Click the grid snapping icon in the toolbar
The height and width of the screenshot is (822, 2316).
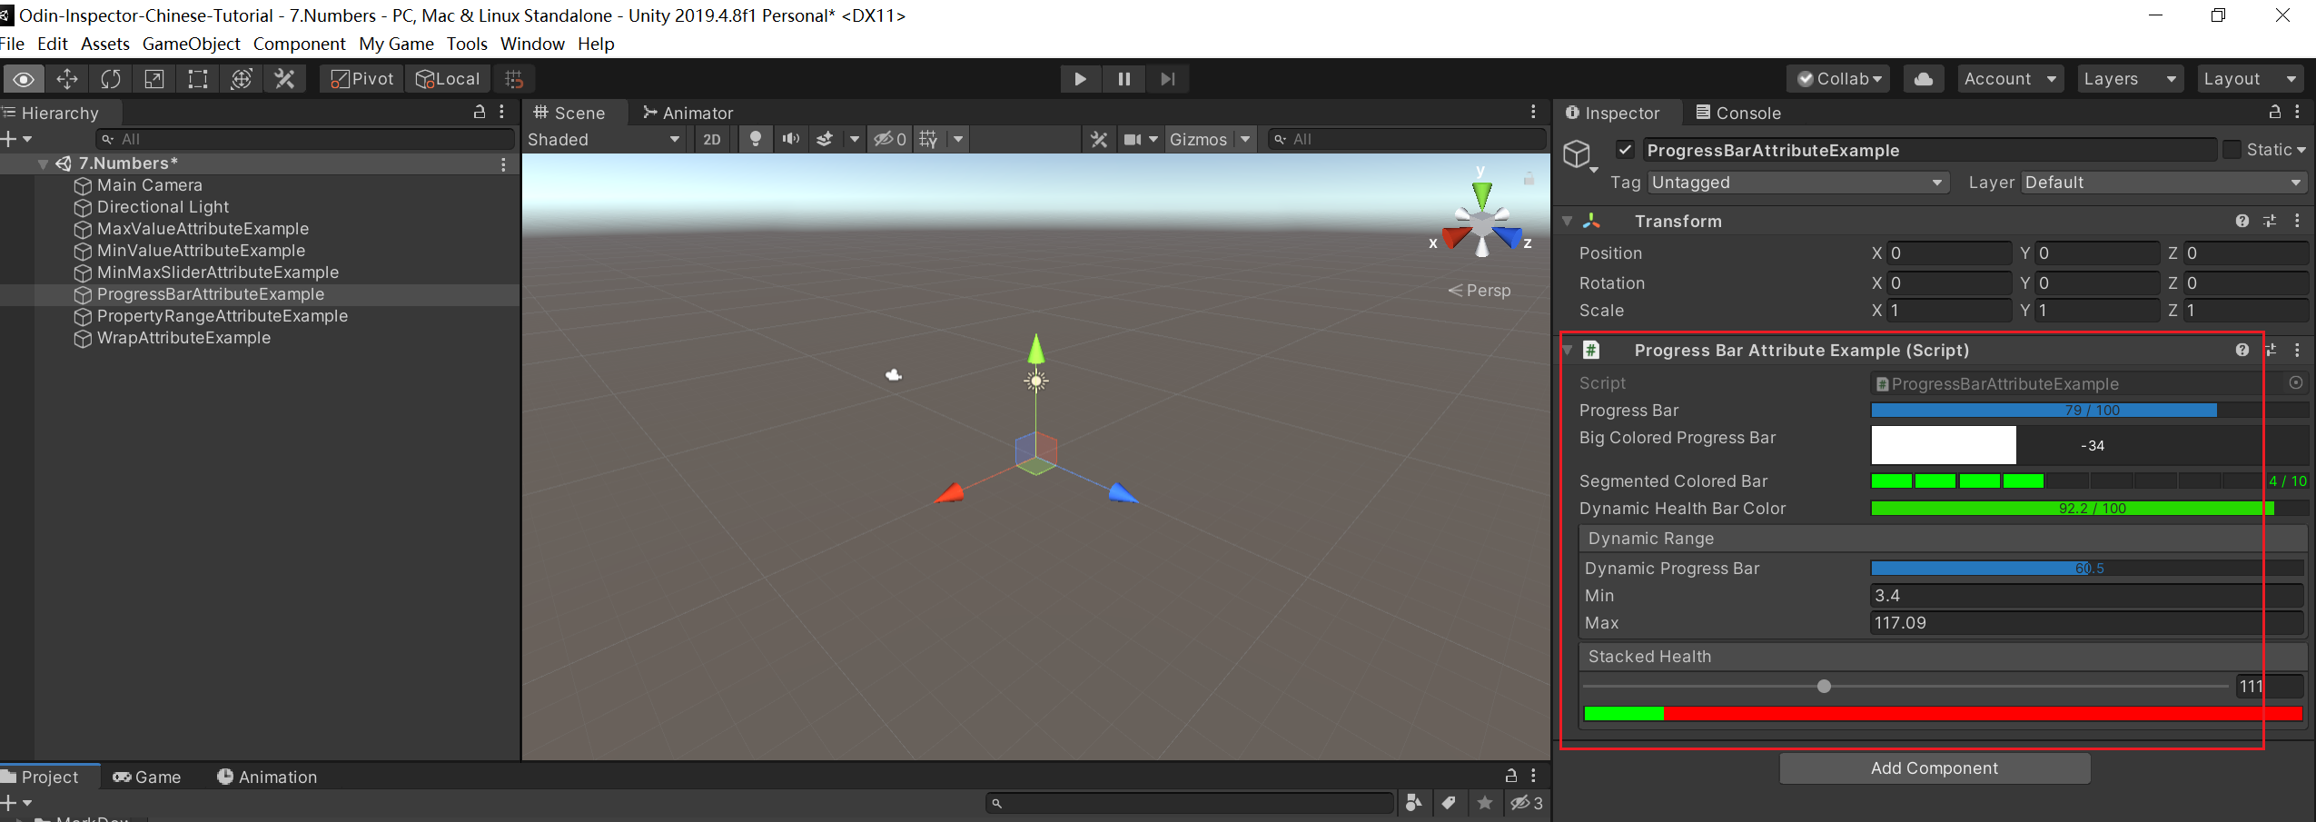(514, 79)
